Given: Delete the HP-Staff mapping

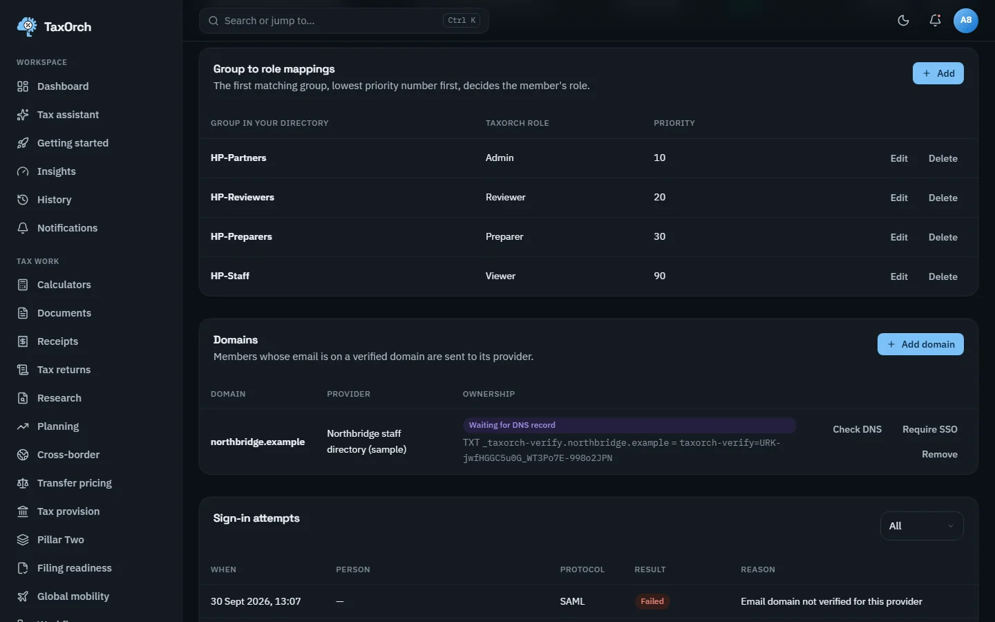Looking at the screenshot, I should 943,276.
